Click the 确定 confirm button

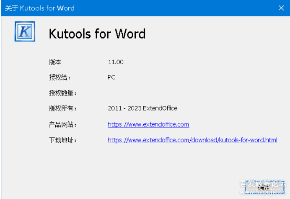coord(264,187)
